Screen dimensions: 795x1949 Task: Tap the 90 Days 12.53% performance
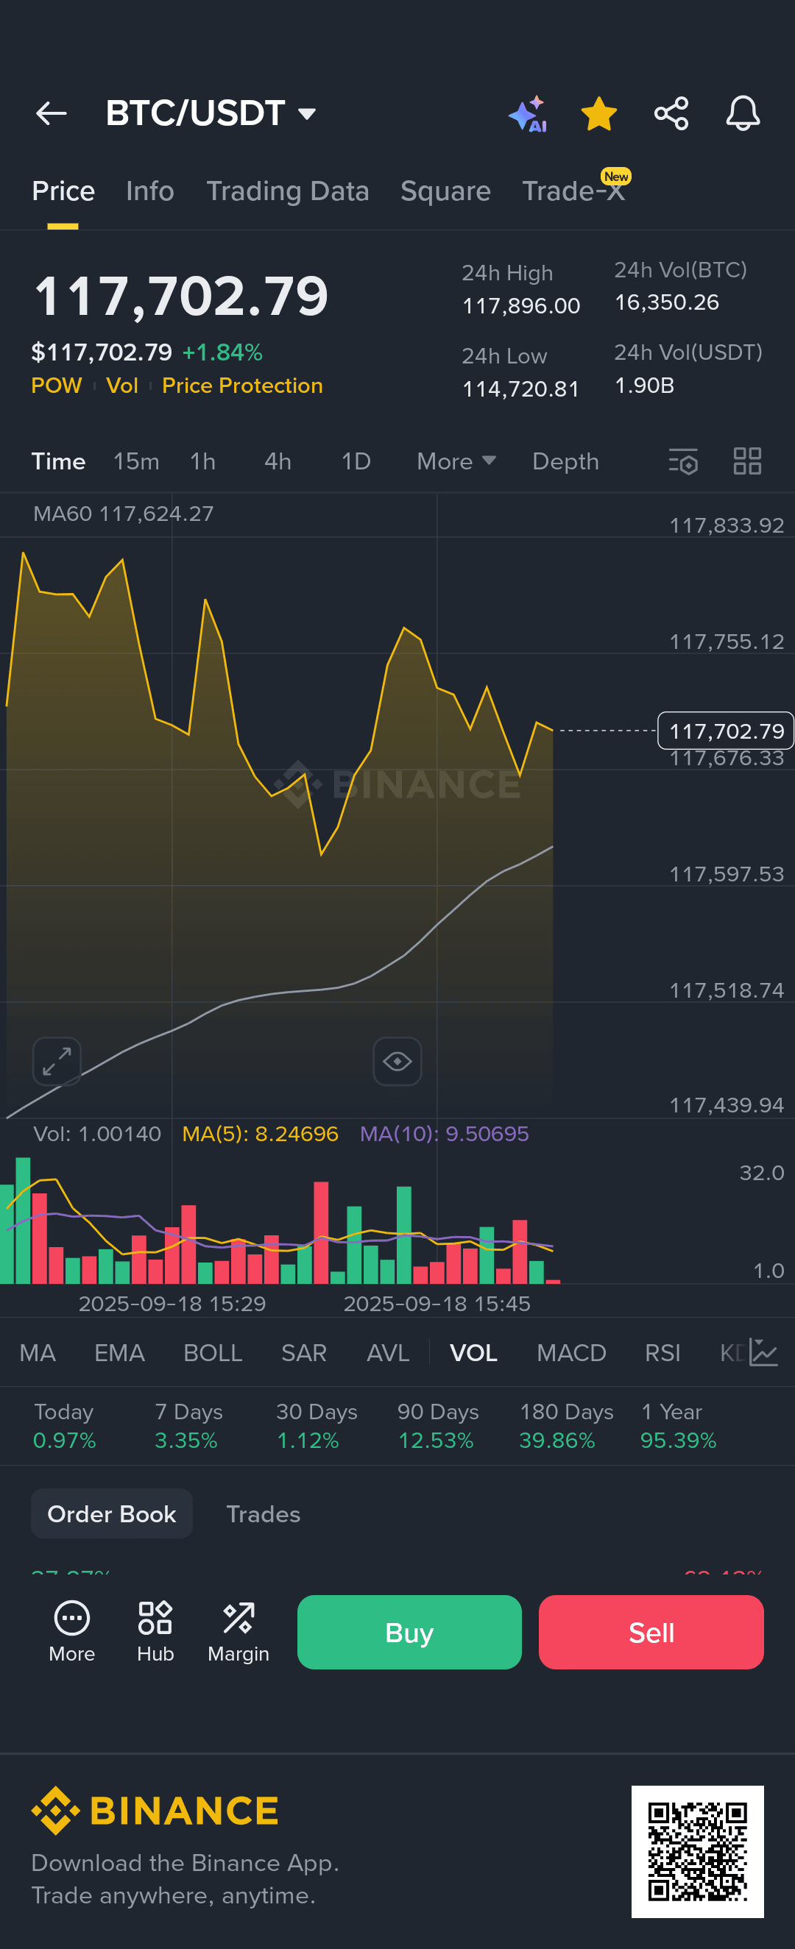point(438,1426)
